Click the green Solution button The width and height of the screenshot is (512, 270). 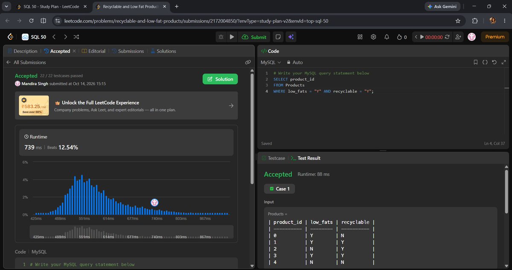click(x=220, y=79)
